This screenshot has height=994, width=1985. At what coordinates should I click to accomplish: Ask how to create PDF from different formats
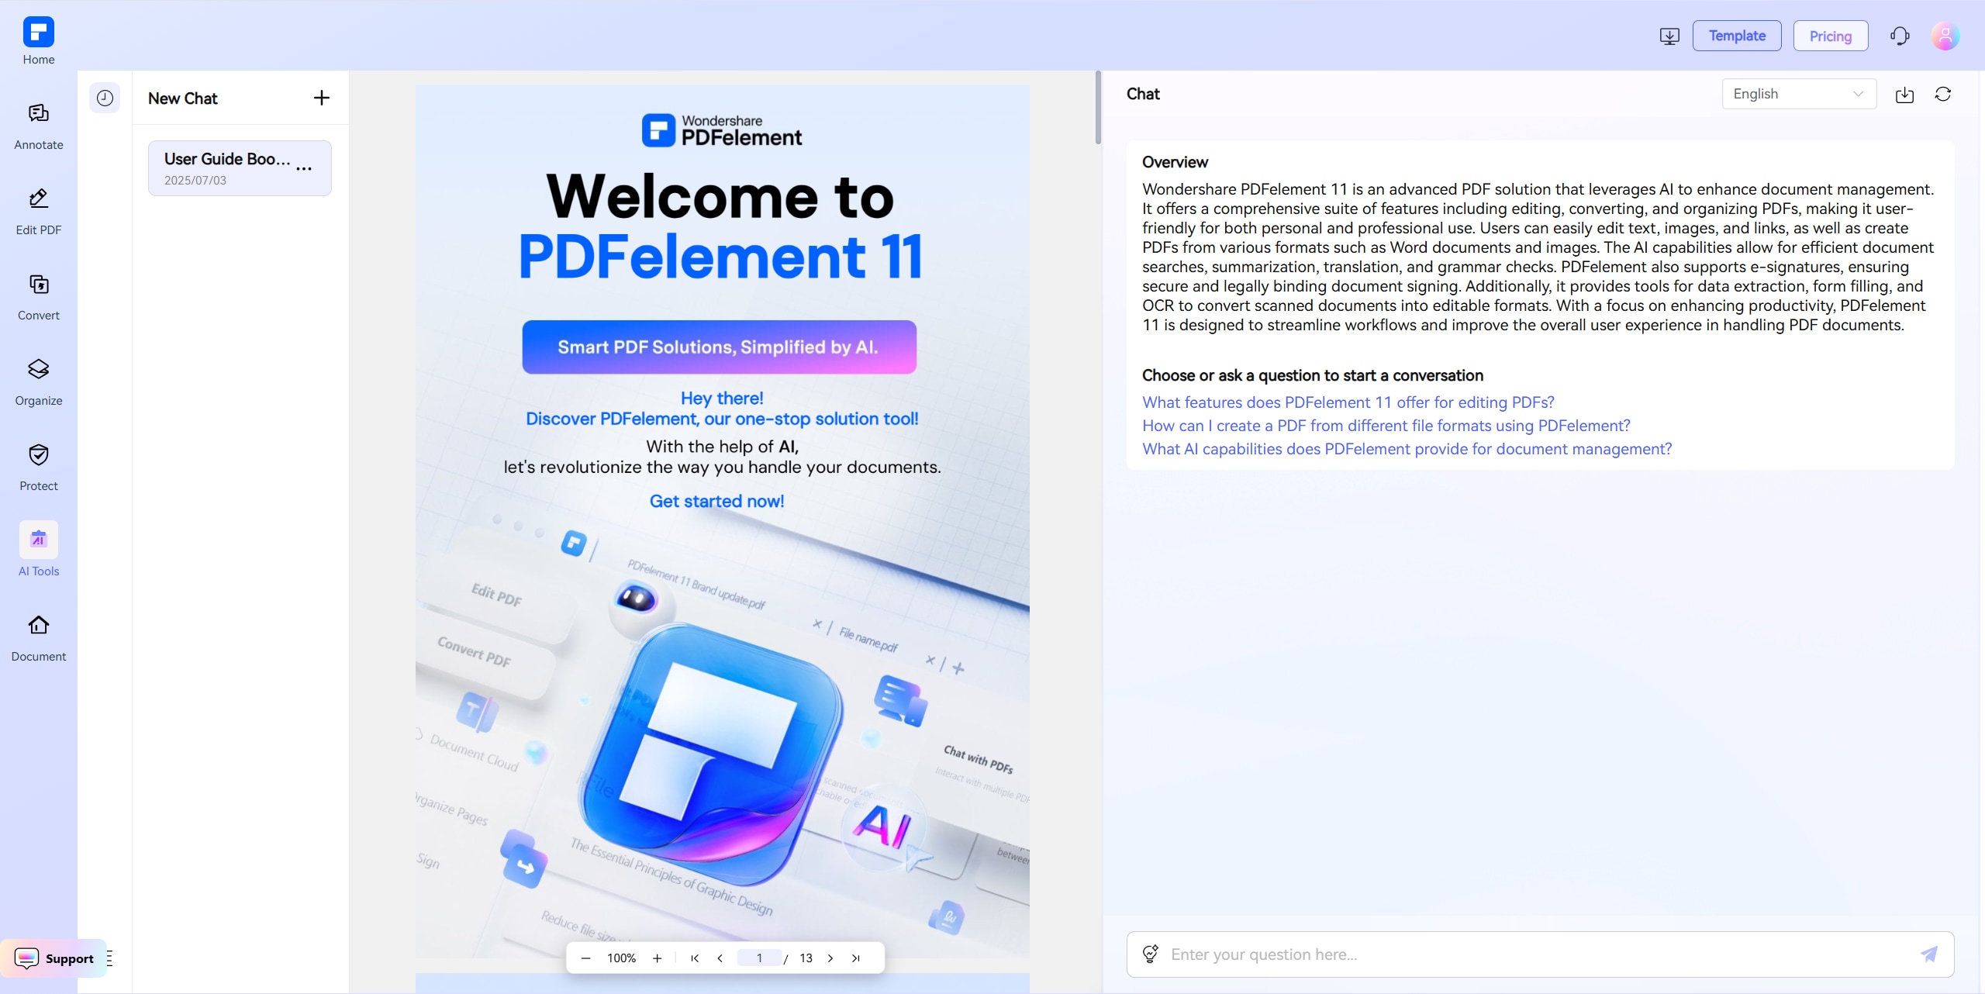1386,426
